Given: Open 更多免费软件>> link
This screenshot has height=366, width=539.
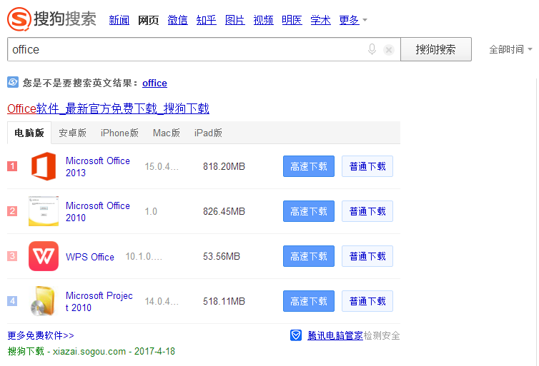Looking at the screenshot, I should pyautogui.click(x=41, y=335).
